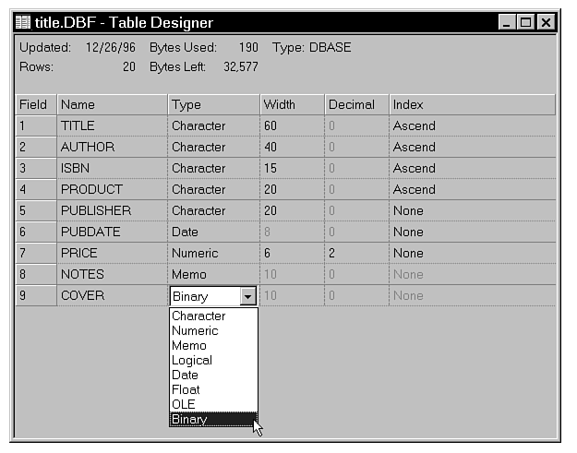Click the Index column header
577x453 pixels.
coord(471,105)
